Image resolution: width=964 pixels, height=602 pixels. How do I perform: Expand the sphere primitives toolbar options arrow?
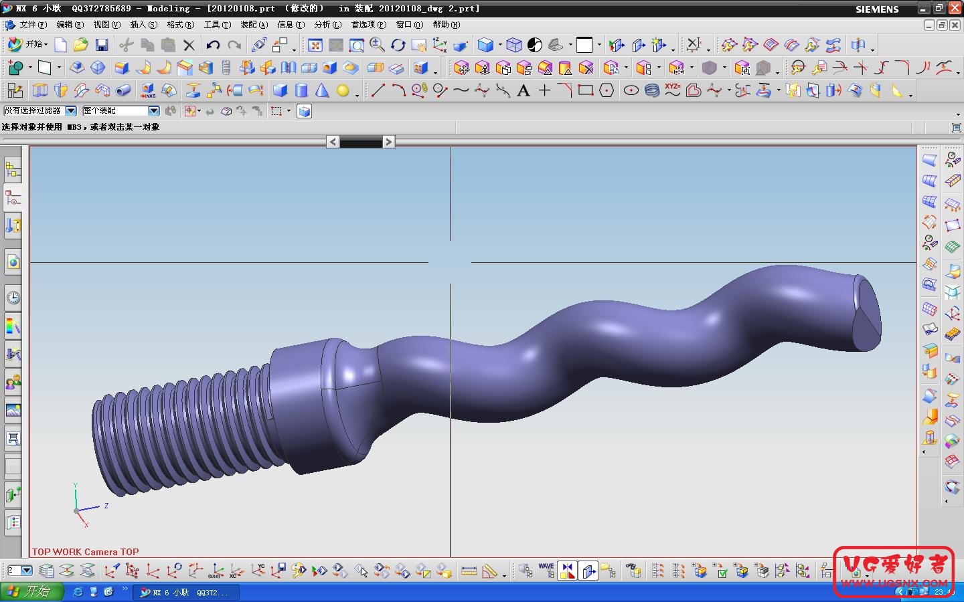357,95
